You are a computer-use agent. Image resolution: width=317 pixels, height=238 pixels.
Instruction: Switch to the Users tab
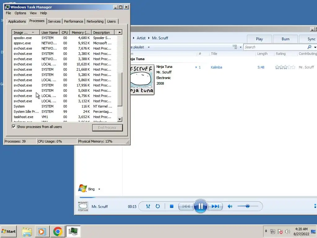[x=111, y=21]
